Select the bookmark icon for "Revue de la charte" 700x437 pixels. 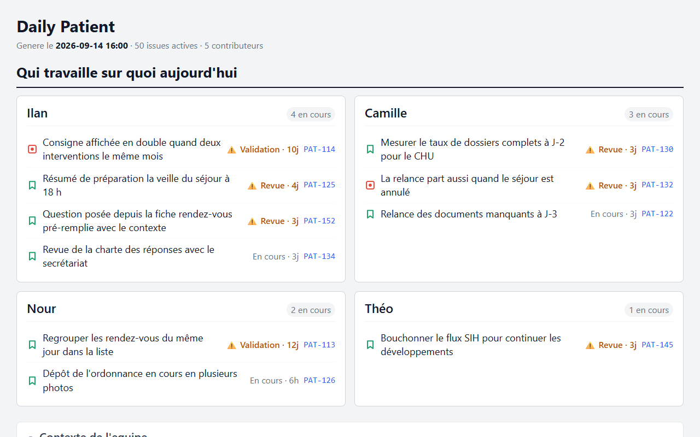pyautogui.click(x=32, y=256)
